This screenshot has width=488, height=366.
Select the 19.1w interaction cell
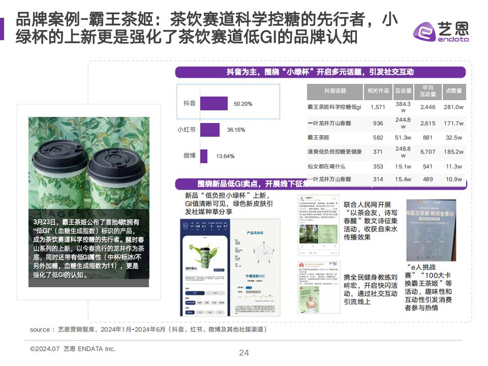tap(403, 167)
